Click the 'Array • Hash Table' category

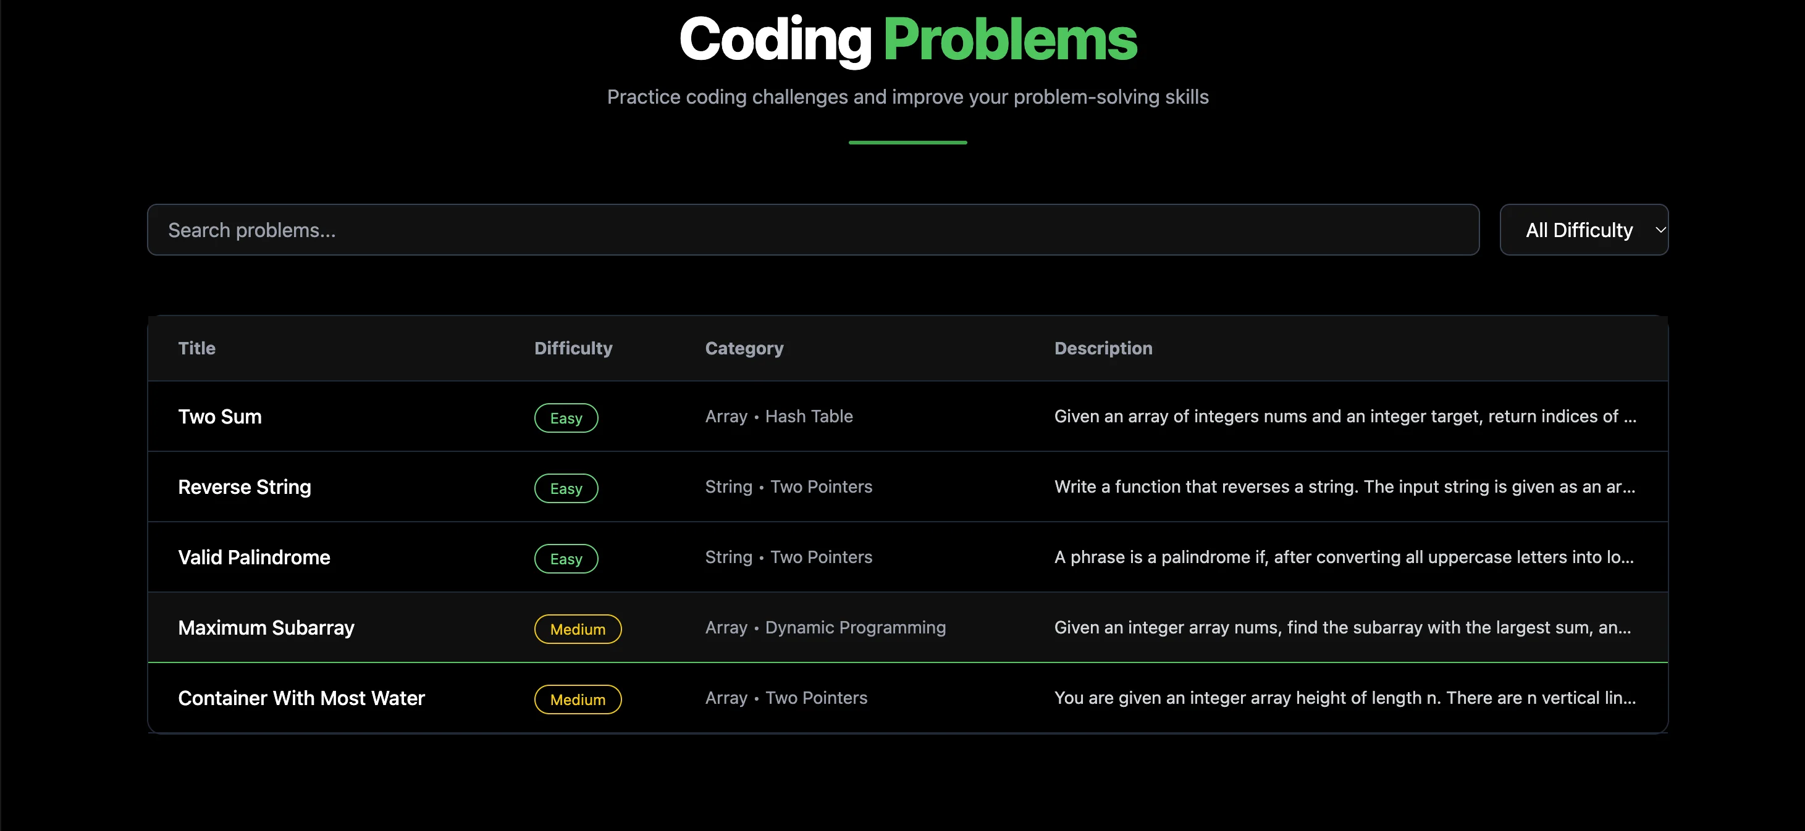coord(779,417)
